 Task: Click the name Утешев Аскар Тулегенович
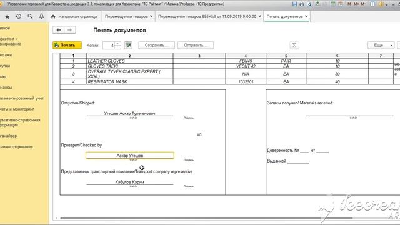coord(129,113)
